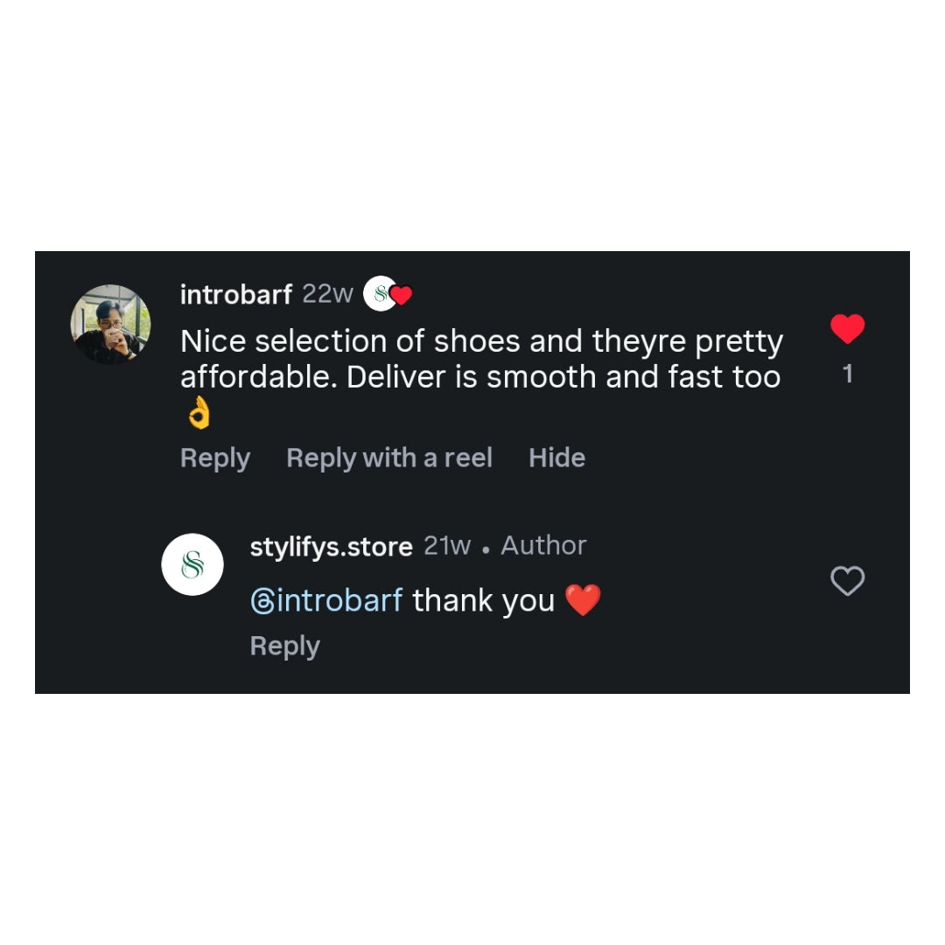Viewport: 945px width, 945px height.
Task: Choose Reply with a reel
Action: click(x=389, y=458)
